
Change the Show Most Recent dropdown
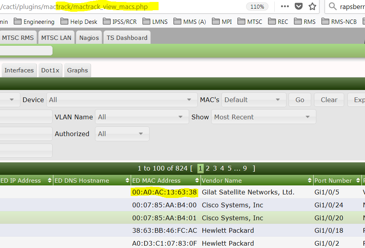(263, 117)
